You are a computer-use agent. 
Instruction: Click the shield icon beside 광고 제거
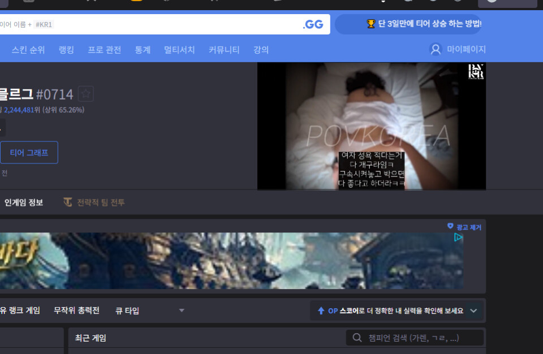[x=450, y=226]
